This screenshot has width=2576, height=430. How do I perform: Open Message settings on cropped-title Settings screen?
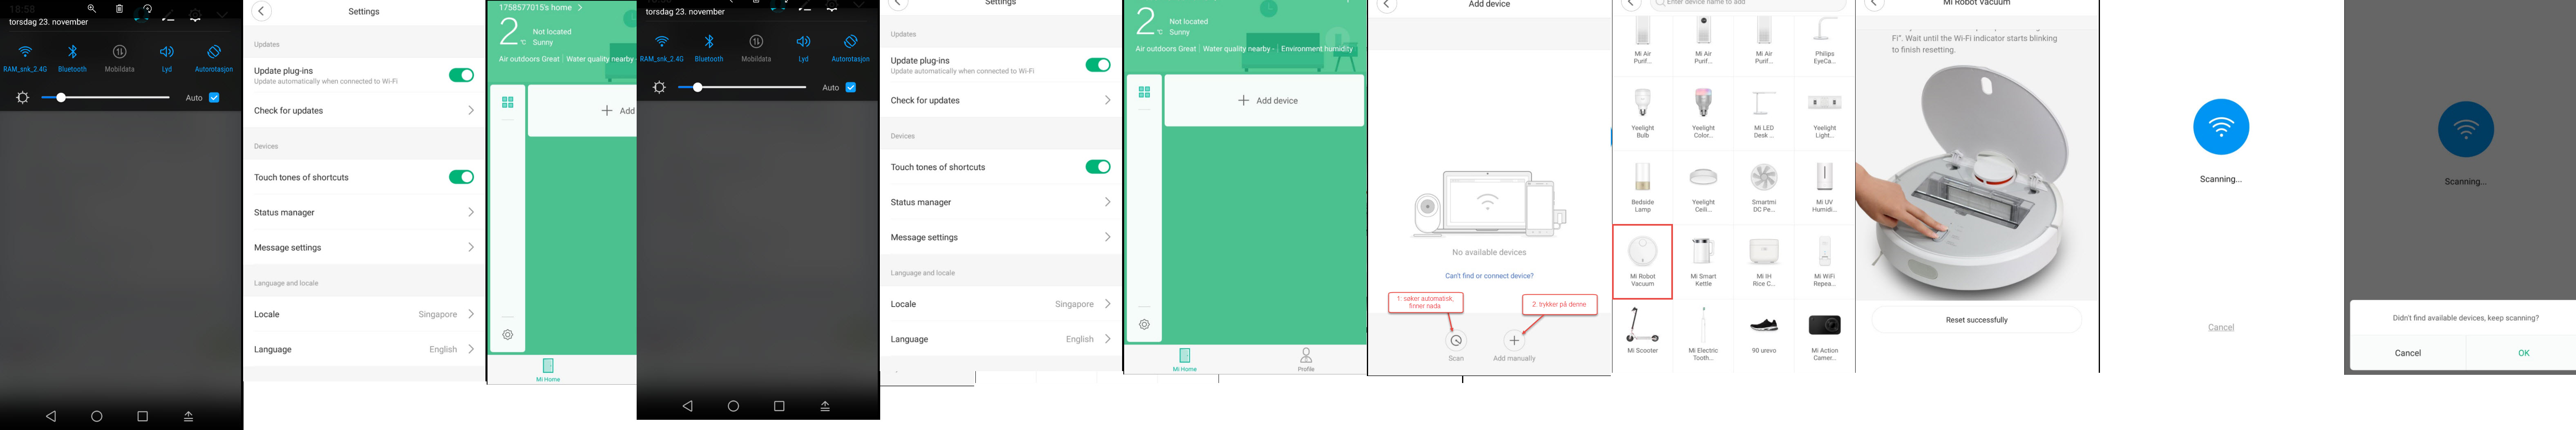(1001, 237)
